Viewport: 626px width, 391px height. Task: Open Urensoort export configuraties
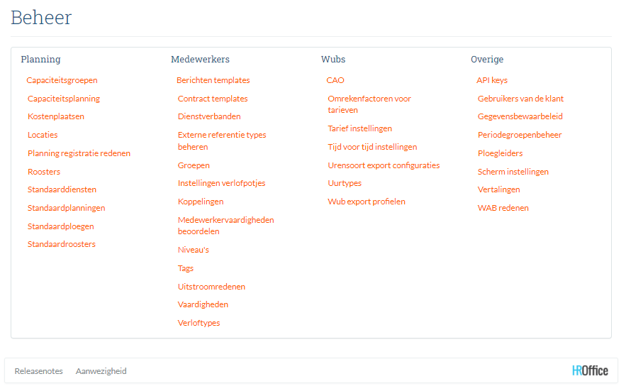click(384, 165)
